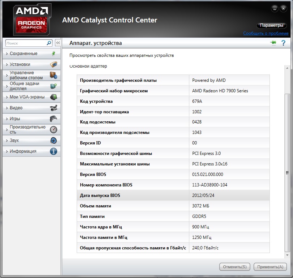Viewport: 293px width, 278px height.
Task: Select the BIOS version 015.021.000.000
Action: point(207,174)
